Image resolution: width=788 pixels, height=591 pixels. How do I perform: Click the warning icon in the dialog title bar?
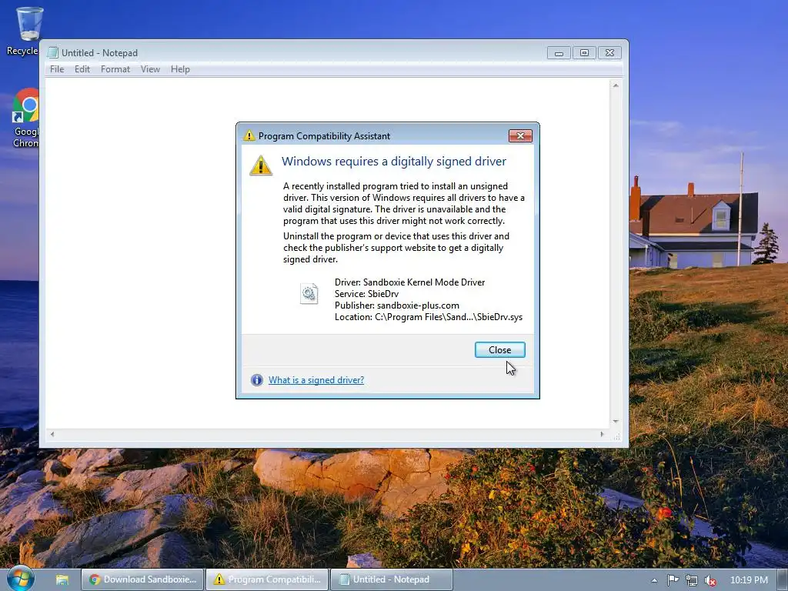pos(249,135)
